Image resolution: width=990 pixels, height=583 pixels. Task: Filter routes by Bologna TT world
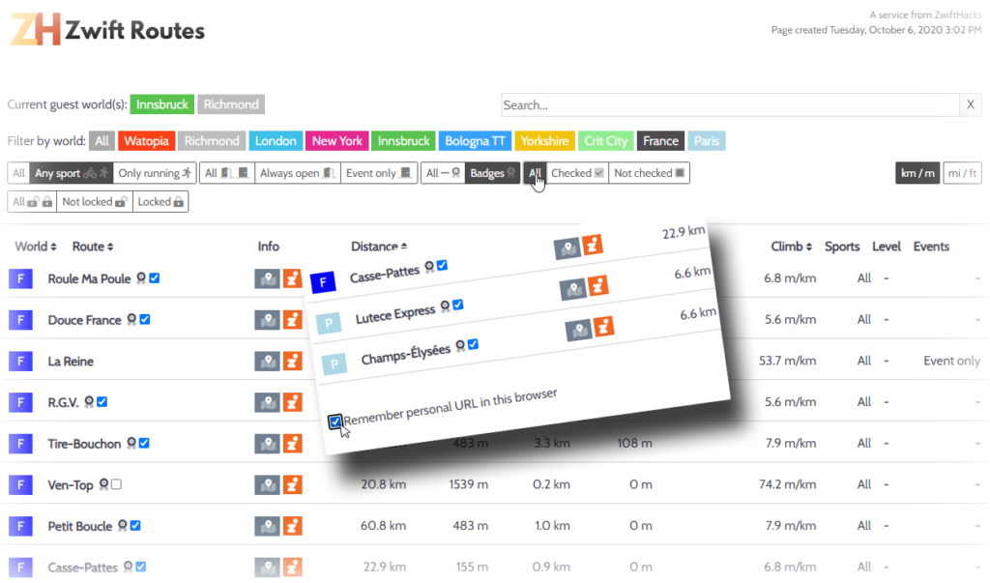[x=475, y=141]
